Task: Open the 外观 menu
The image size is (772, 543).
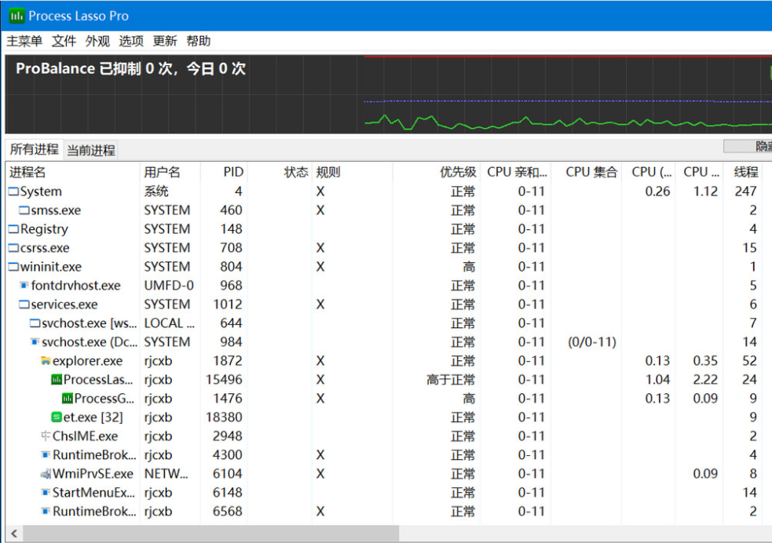Action: tap(97, 41)
